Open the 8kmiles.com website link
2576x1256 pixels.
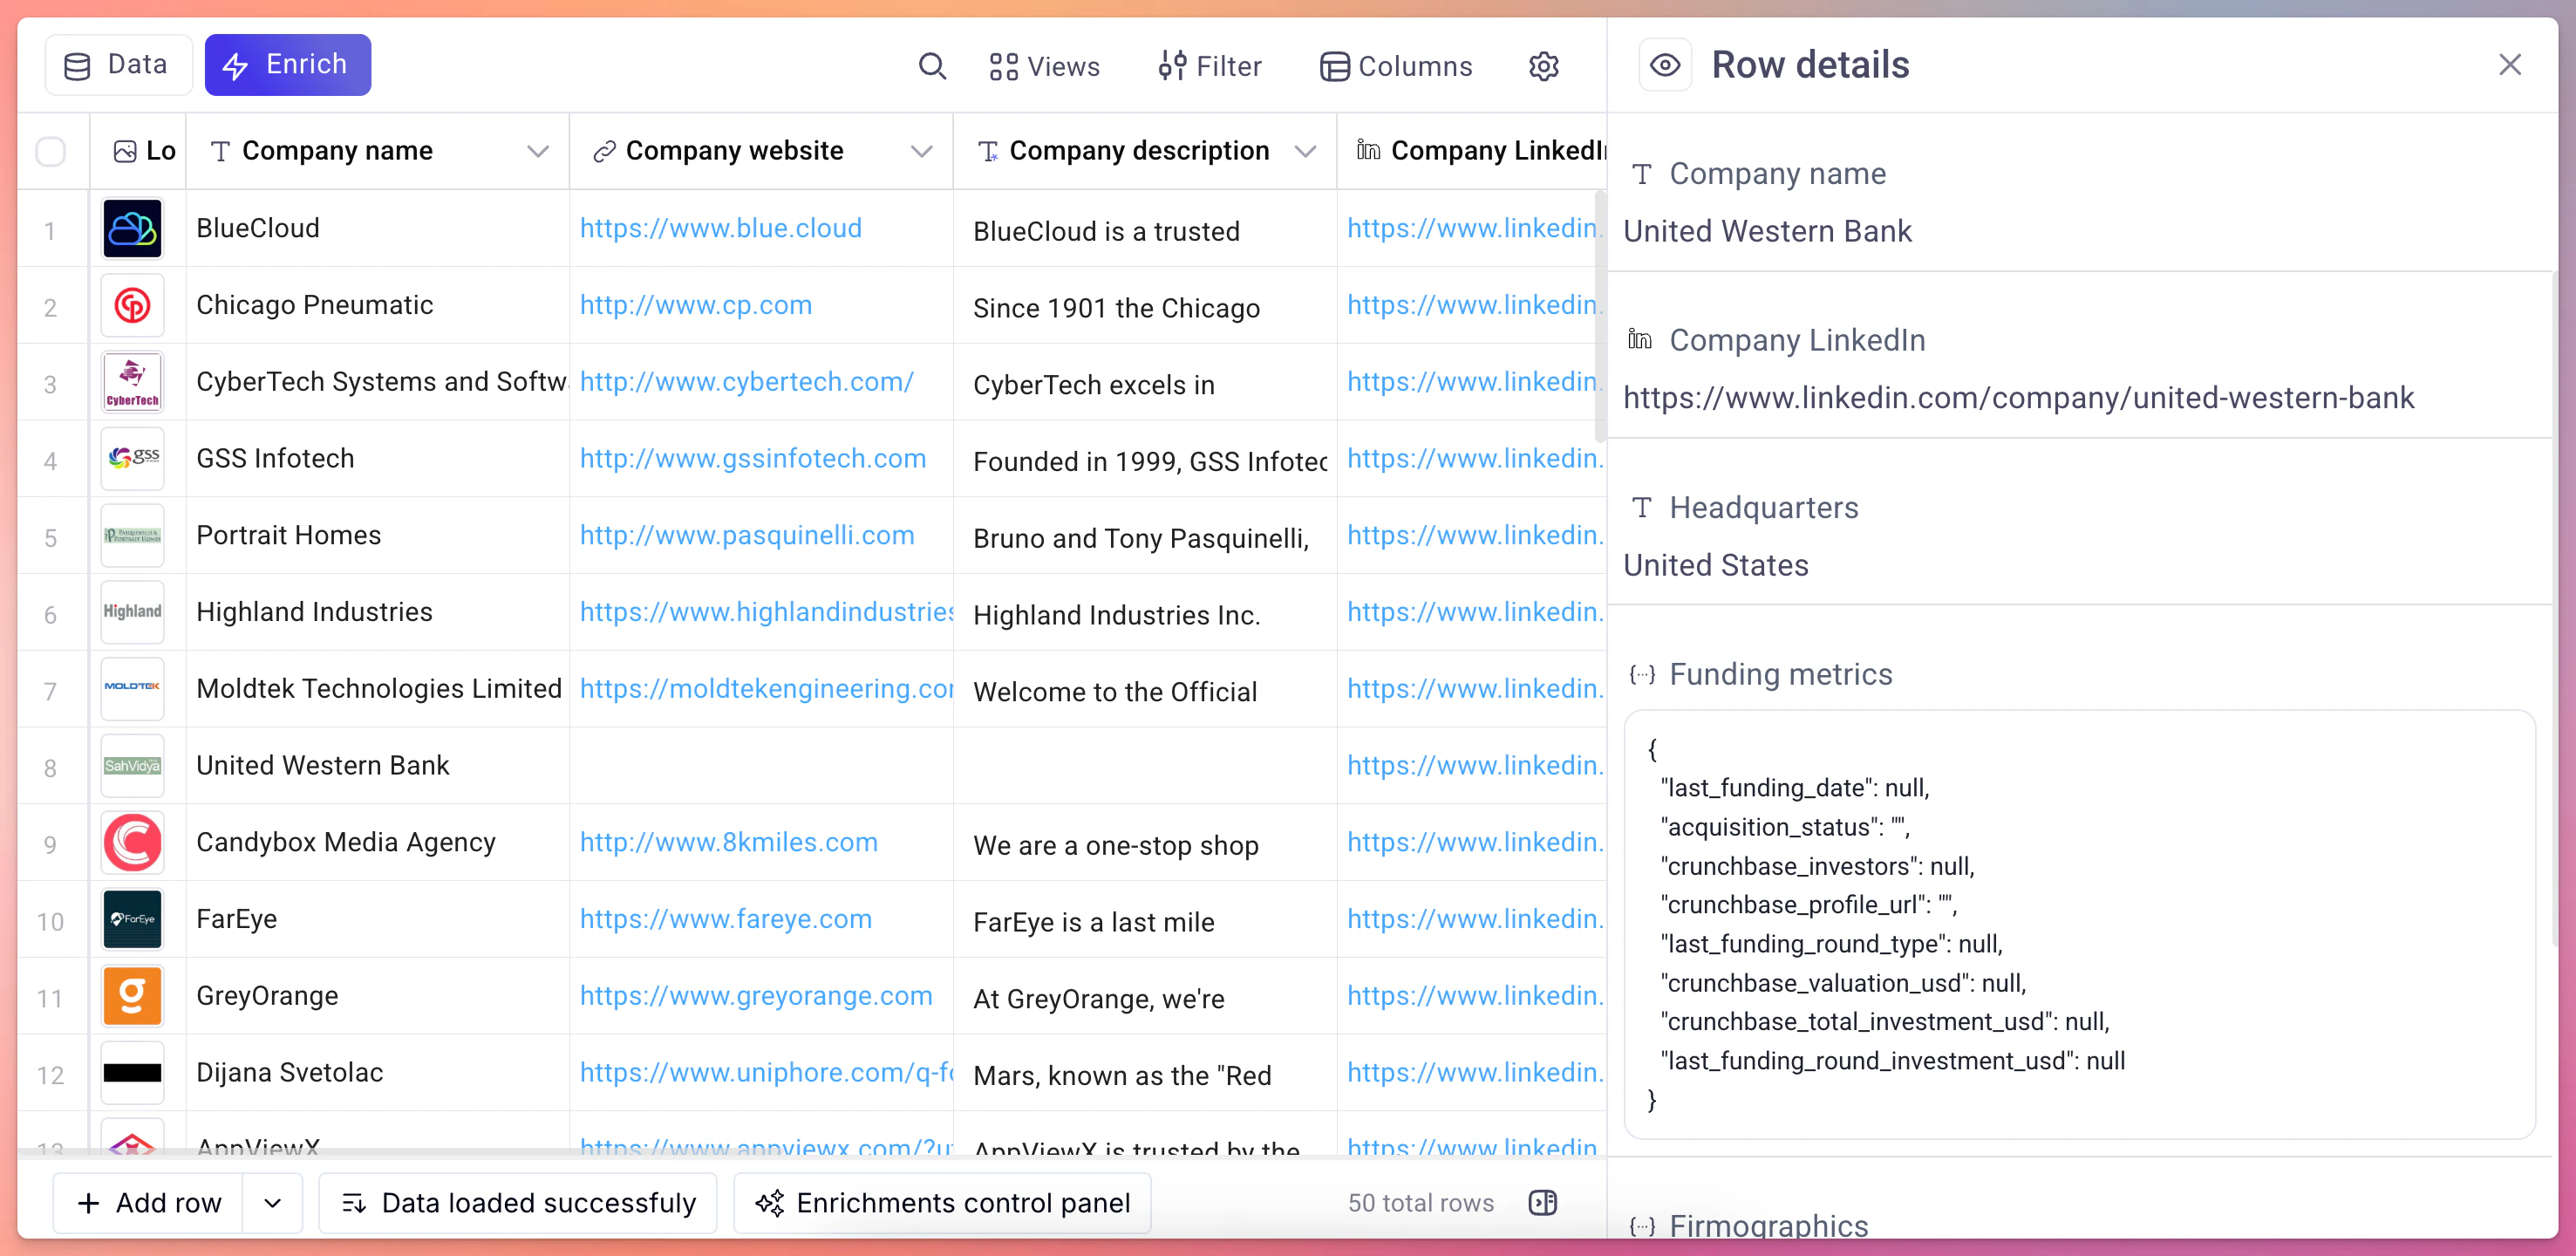pyautogui.click(x=729, y=843)
